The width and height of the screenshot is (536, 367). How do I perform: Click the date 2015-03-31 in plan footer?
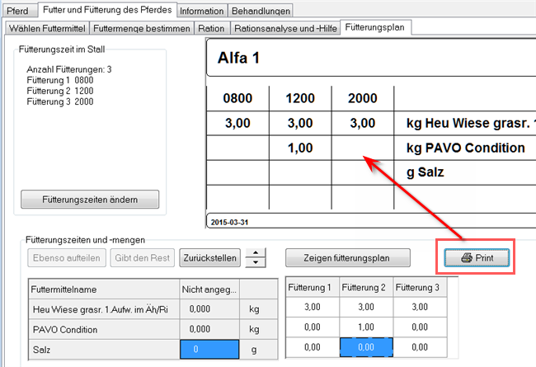point(229,223)
